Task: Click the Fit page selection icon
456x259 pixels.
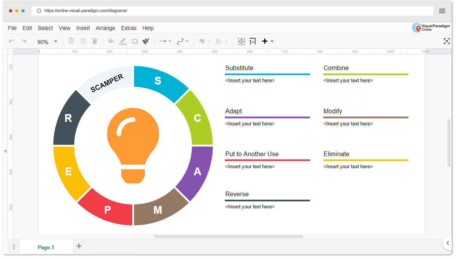Action: point(241,41)
